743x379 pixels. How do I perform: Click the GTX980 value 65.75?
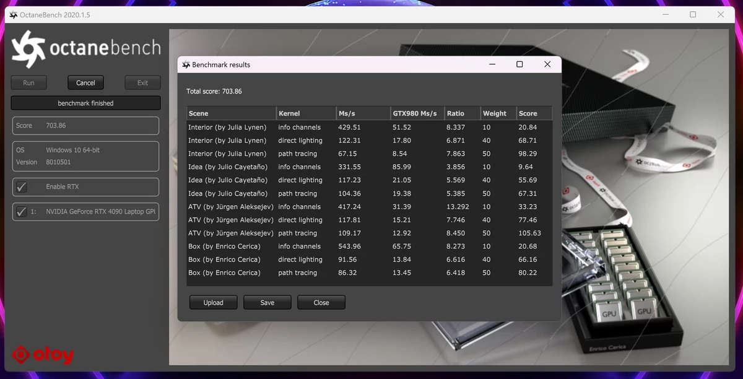click(x=402, y=246)
